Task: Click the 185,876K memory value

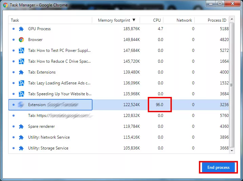Action: click(x=131, y=29)
